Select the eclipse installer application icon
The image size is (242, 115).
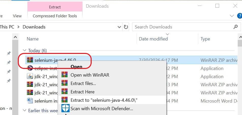click(30, 68)
